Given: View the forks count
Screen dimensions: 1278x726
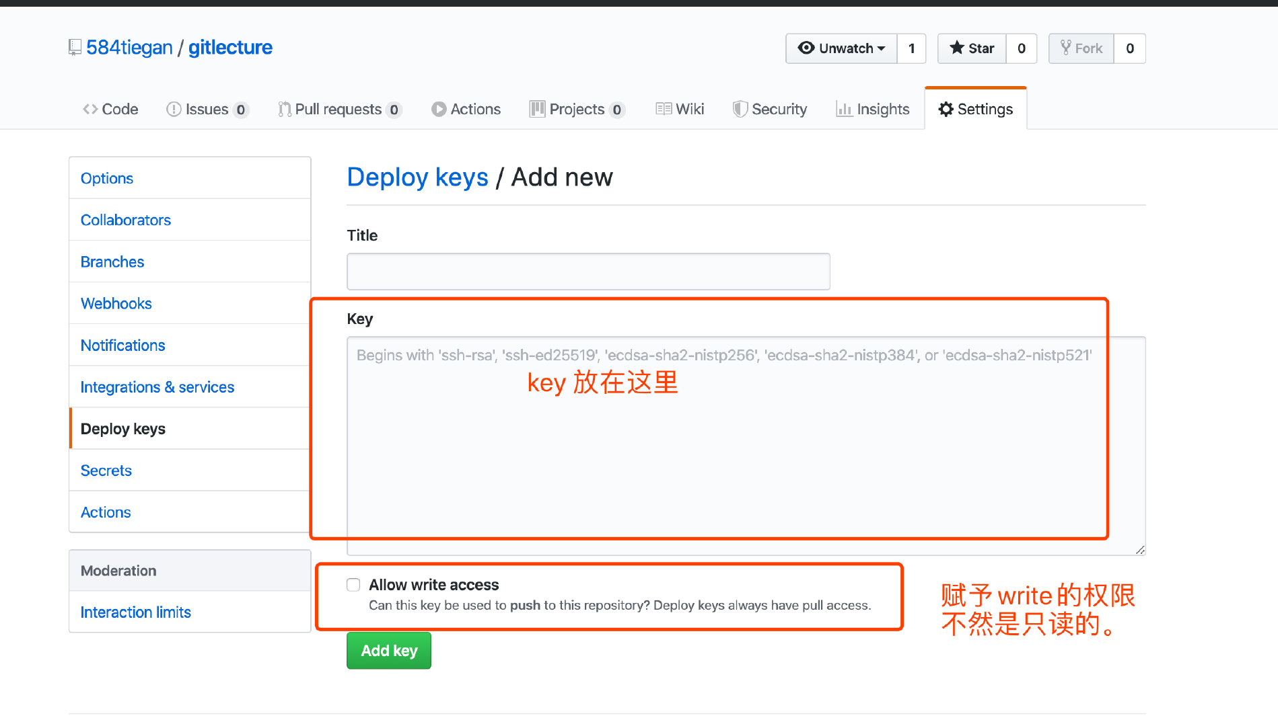Looking at the screenshot, I should [x=1130, y=48].
